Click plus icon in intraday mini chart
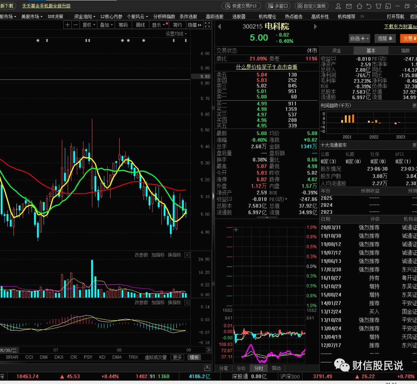This screenshot has width=417, height=384. pyautogui.click(x=236, y=230)
